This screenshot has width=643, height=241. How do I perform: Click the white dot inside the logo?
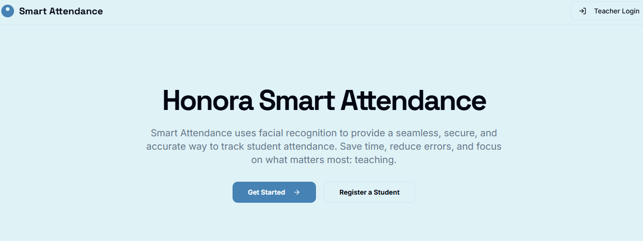click(7, 8)
